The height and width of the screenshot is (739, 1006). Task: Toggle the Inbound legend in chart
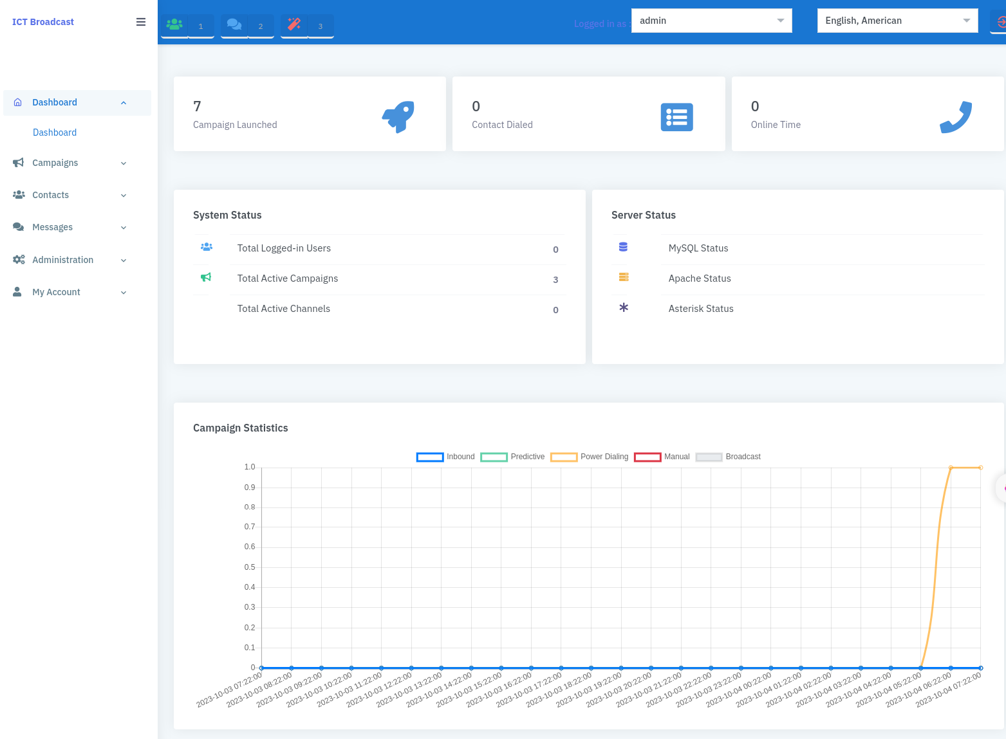coord(445,457)
